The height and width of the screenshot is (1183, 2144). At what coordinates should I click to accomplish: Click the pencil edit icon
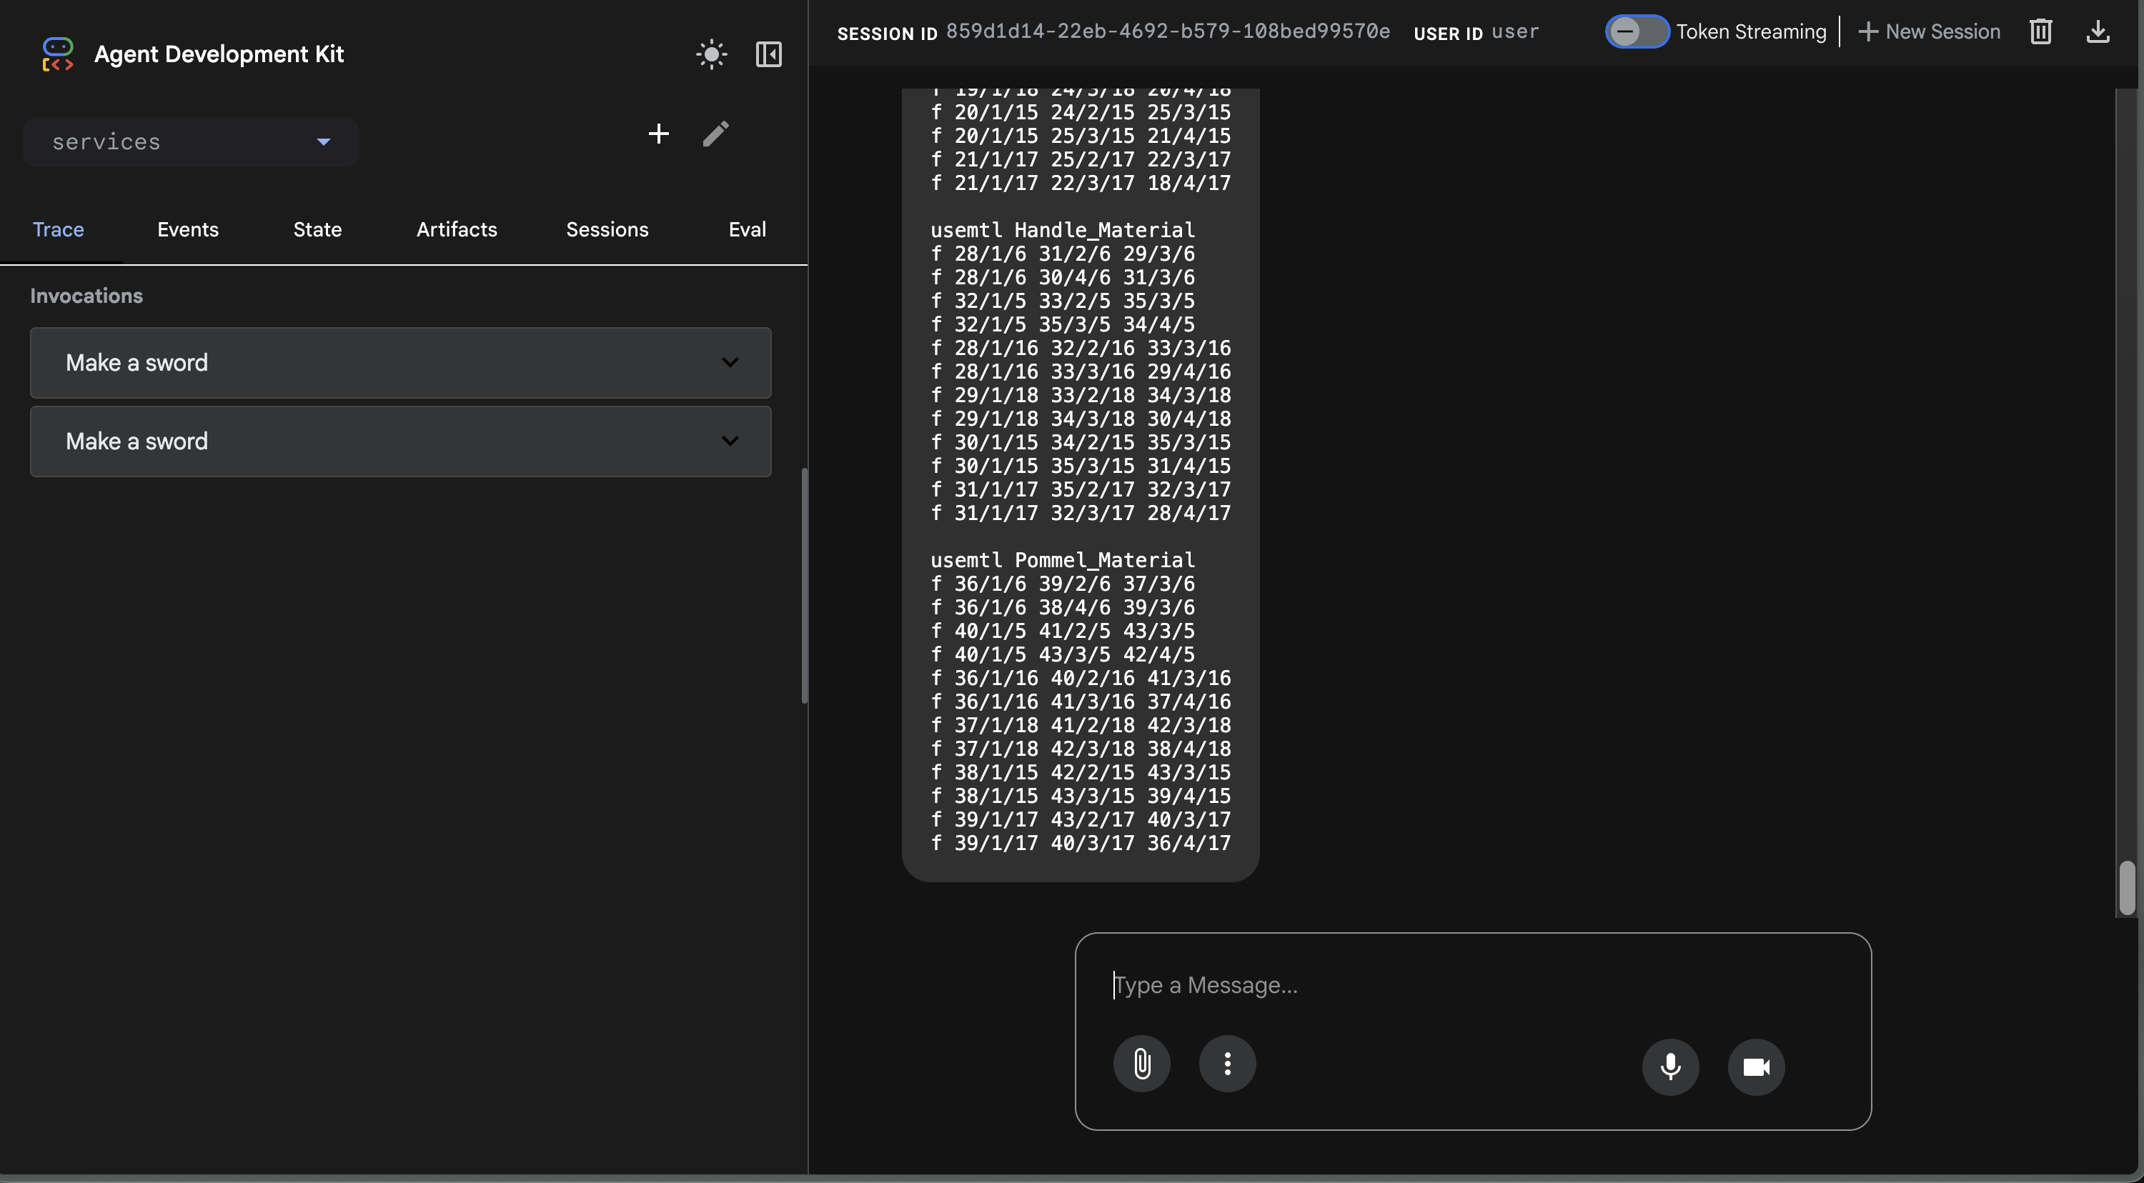click(x=716, y=134)
